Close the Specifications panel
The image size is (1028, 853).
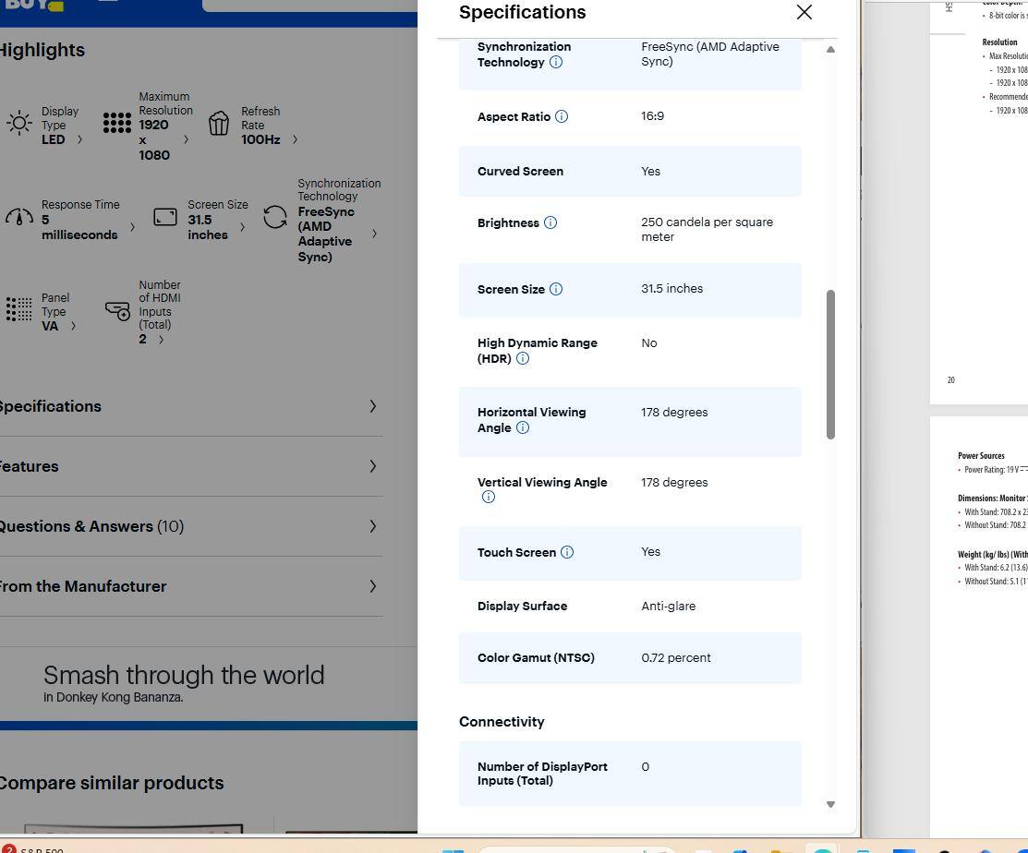804,12
